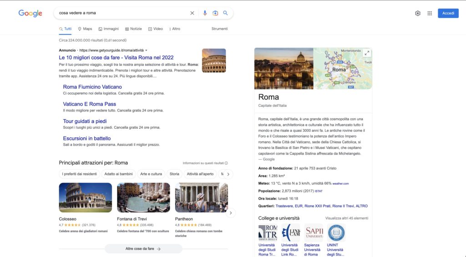Open 'Università degli Studi Roma Tr...' text link
The height and width of the screenshot is (257, 466).
[x=267, y=250]
